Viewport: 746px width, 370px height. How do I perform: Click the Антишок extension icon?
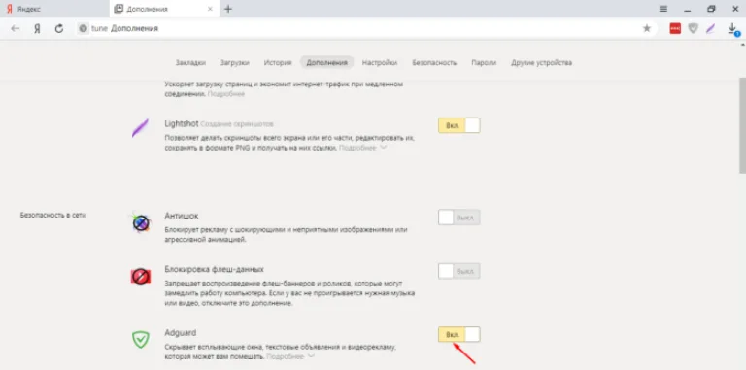(141, 222)
